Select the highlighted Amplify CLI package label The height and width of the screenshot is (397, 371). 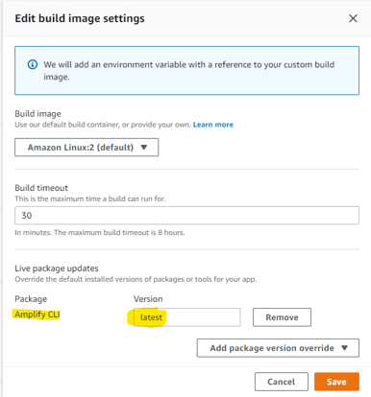(37, 315)
